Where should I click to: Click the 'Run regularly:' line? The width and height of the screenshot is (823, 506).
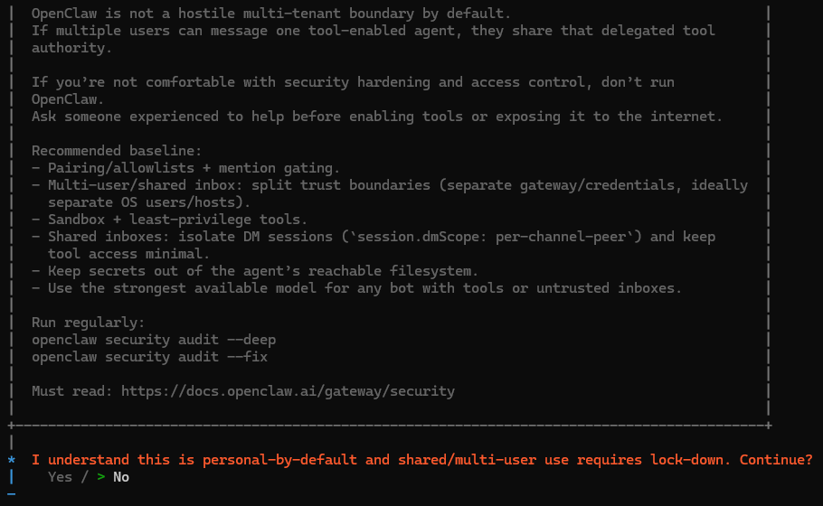89,322
